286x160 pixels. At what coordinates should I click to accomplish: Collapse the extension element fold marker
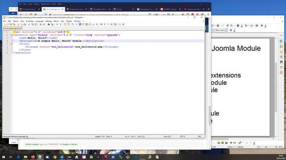tap(12, 35)
